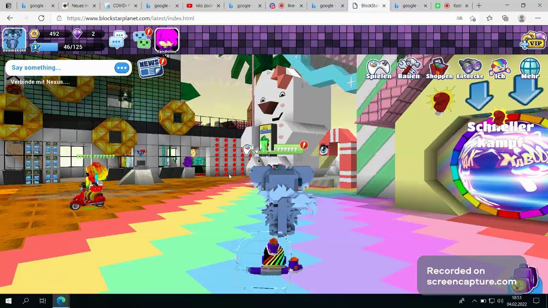Open the browser profile avatar icon
Viewport: 548px width, 308px height.
click(521, 18)
